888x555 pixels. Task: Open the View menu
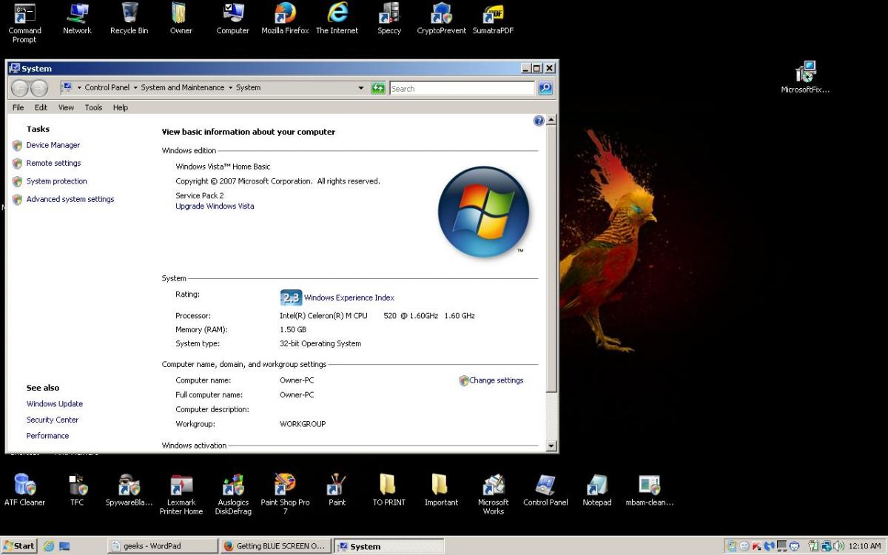(66, 107)
